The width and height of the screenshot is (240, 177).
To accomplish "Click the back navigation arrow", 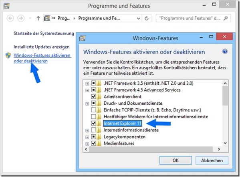I will tap(10, 18).
